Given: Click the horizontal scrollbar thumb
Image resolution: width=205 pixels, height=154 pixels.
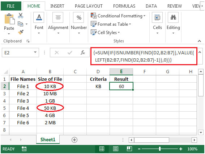Looking at the screenshot, I should (151, 140).
